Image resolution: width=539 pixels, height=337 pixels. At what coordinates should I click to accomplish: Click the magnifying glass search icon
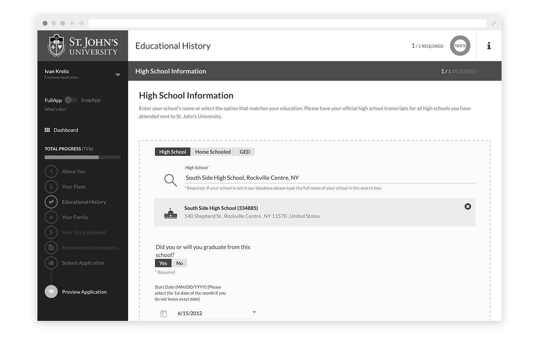pos(170,180)
